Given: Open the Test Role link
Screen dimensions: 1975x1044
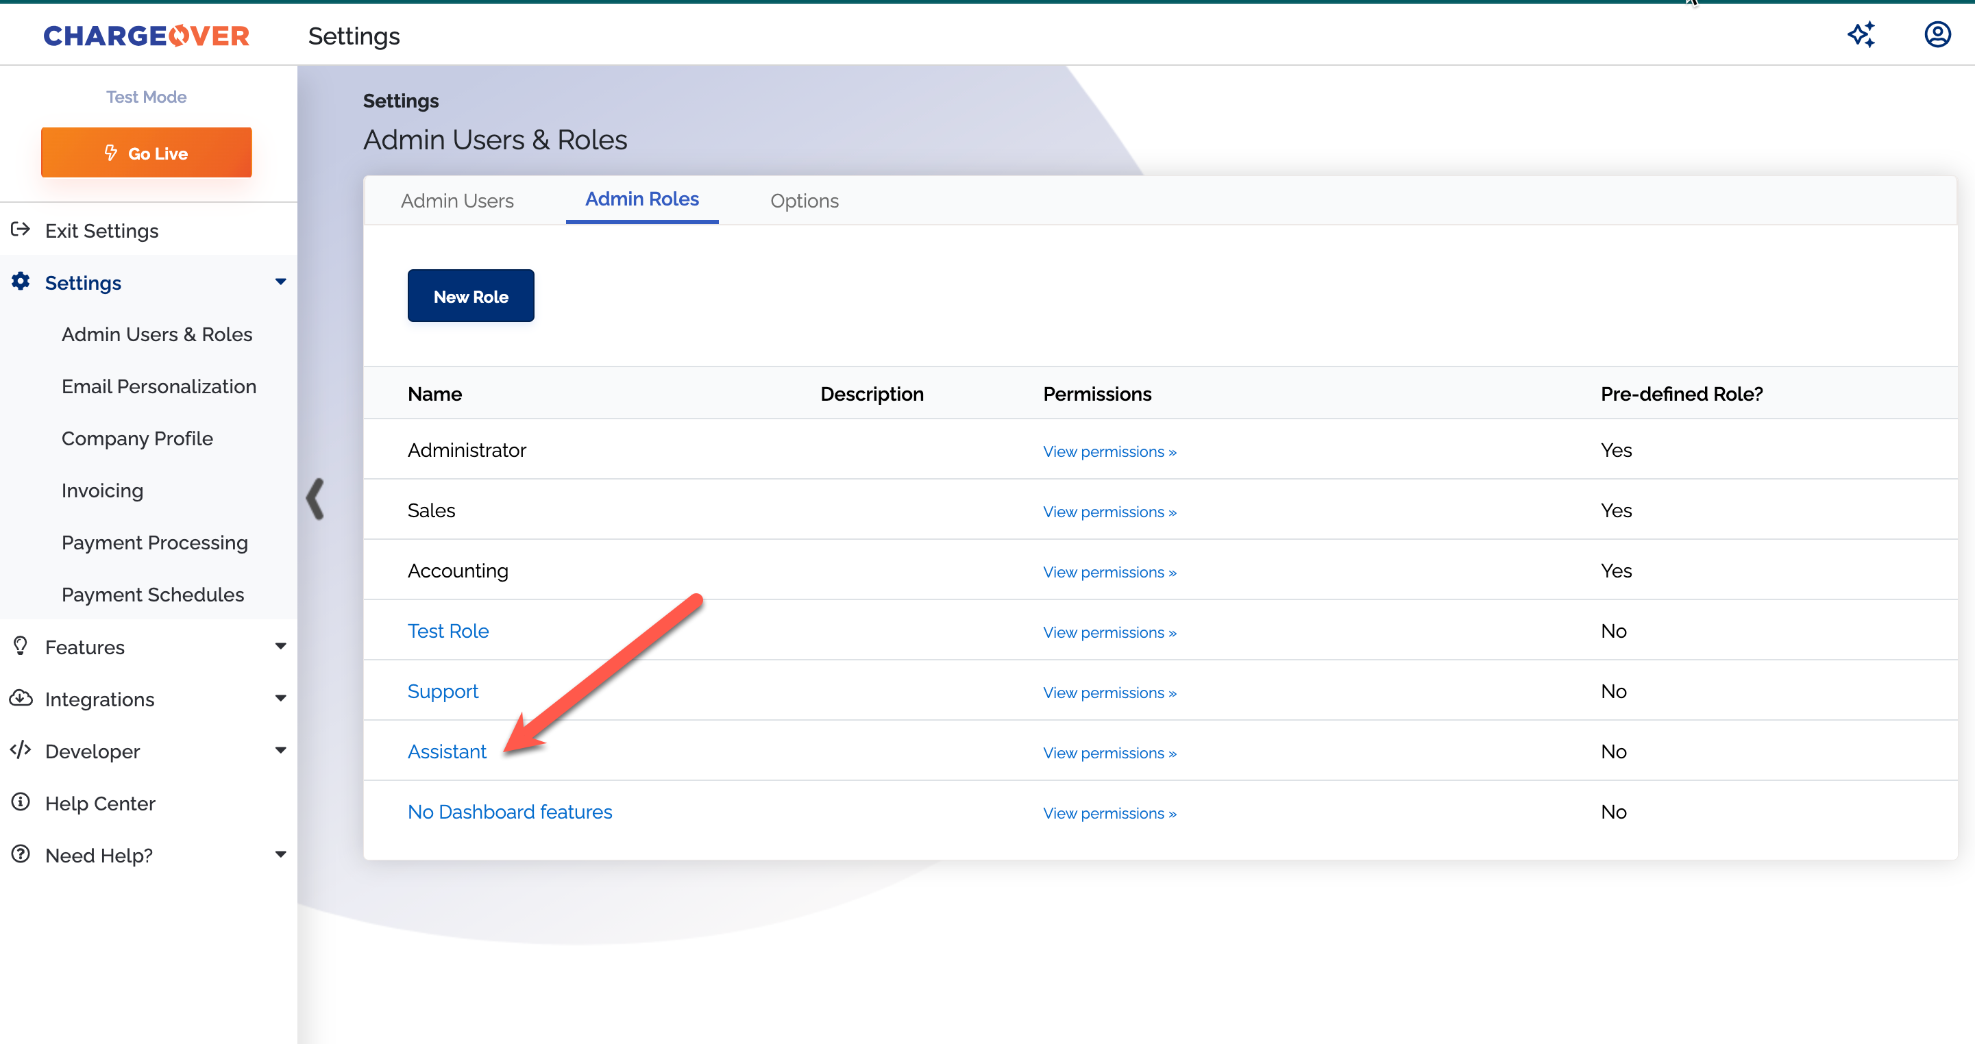Looking at the screenshot, I should click(447, 631).
